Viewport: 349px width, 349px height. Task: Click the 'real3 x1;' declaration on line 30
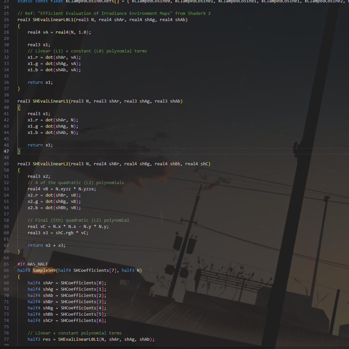point(39,45)
